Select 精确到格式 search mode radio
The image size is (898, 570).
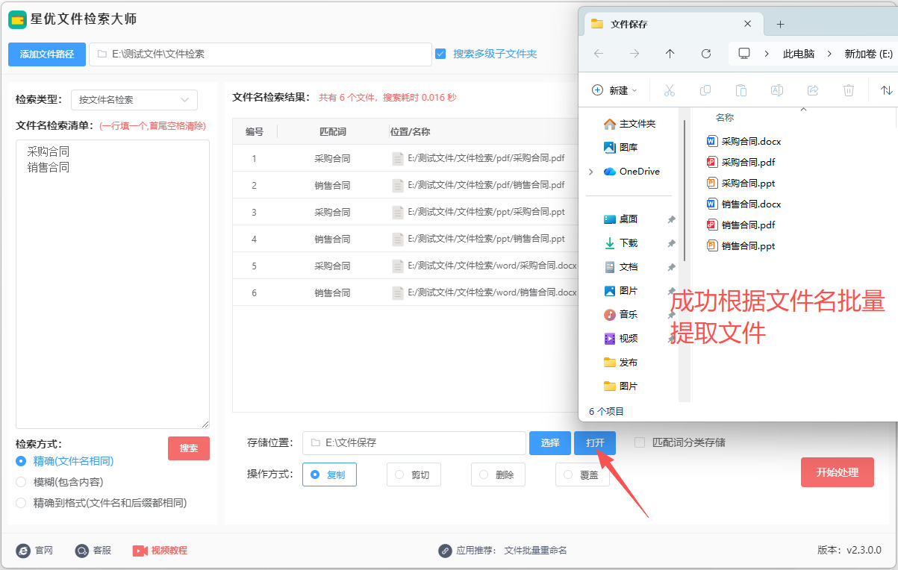click(21, 503)
